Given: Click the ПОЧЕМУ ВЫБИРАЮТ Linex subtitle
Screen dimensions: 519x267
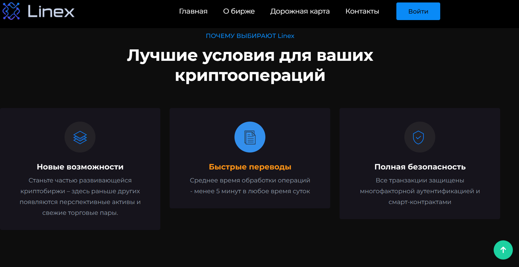Looking at the screenshot, I should click(x=250, y=36).
